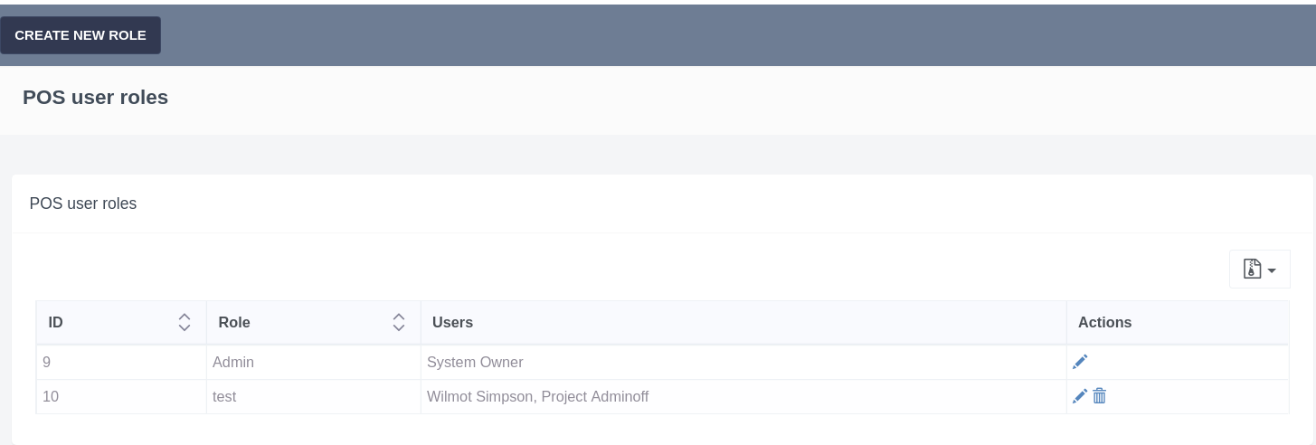Click the CREATE NEW ROLE button
The height and width of the screenshot is (445, 1316).
pos(80,35)
